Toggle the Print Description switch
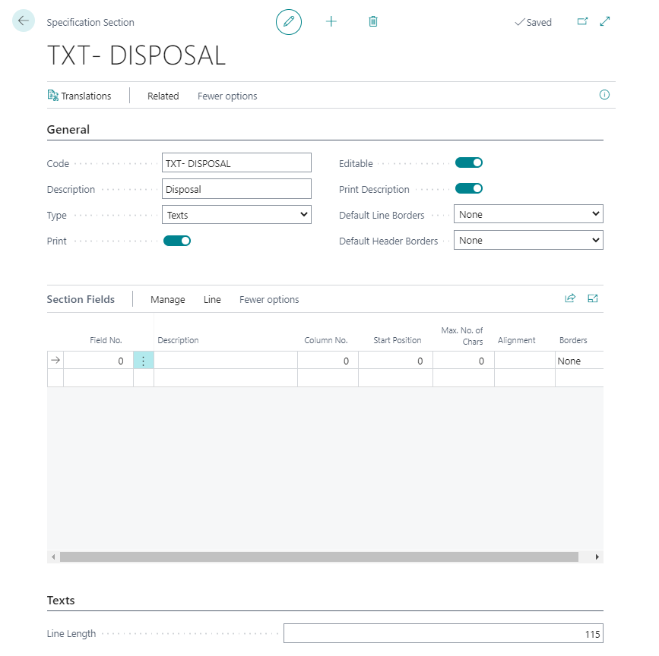 469,188
